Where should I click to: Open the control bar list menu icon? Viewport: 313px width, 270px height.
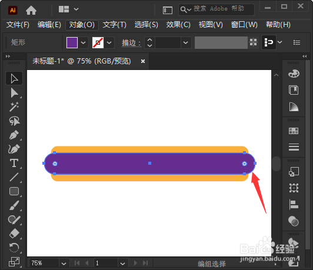(x=297, y=42)
